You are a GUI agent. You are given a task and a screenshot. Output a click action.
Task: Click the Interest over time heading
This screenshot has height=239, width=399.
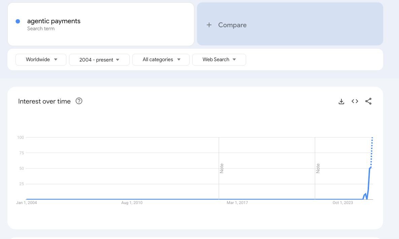[x=44, y=101]
